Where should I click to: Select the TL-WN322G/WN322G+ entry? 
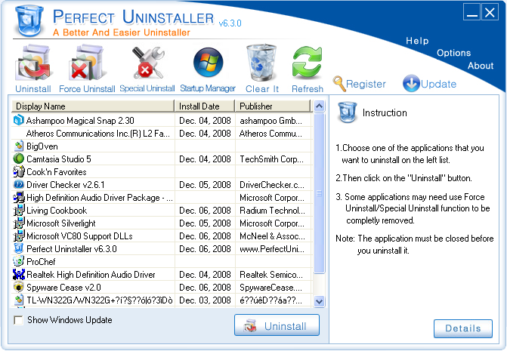[x=100, y=300]
